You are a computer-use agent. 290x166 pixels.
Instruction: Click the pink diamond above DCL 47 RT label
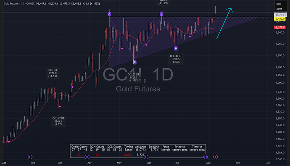60,106
